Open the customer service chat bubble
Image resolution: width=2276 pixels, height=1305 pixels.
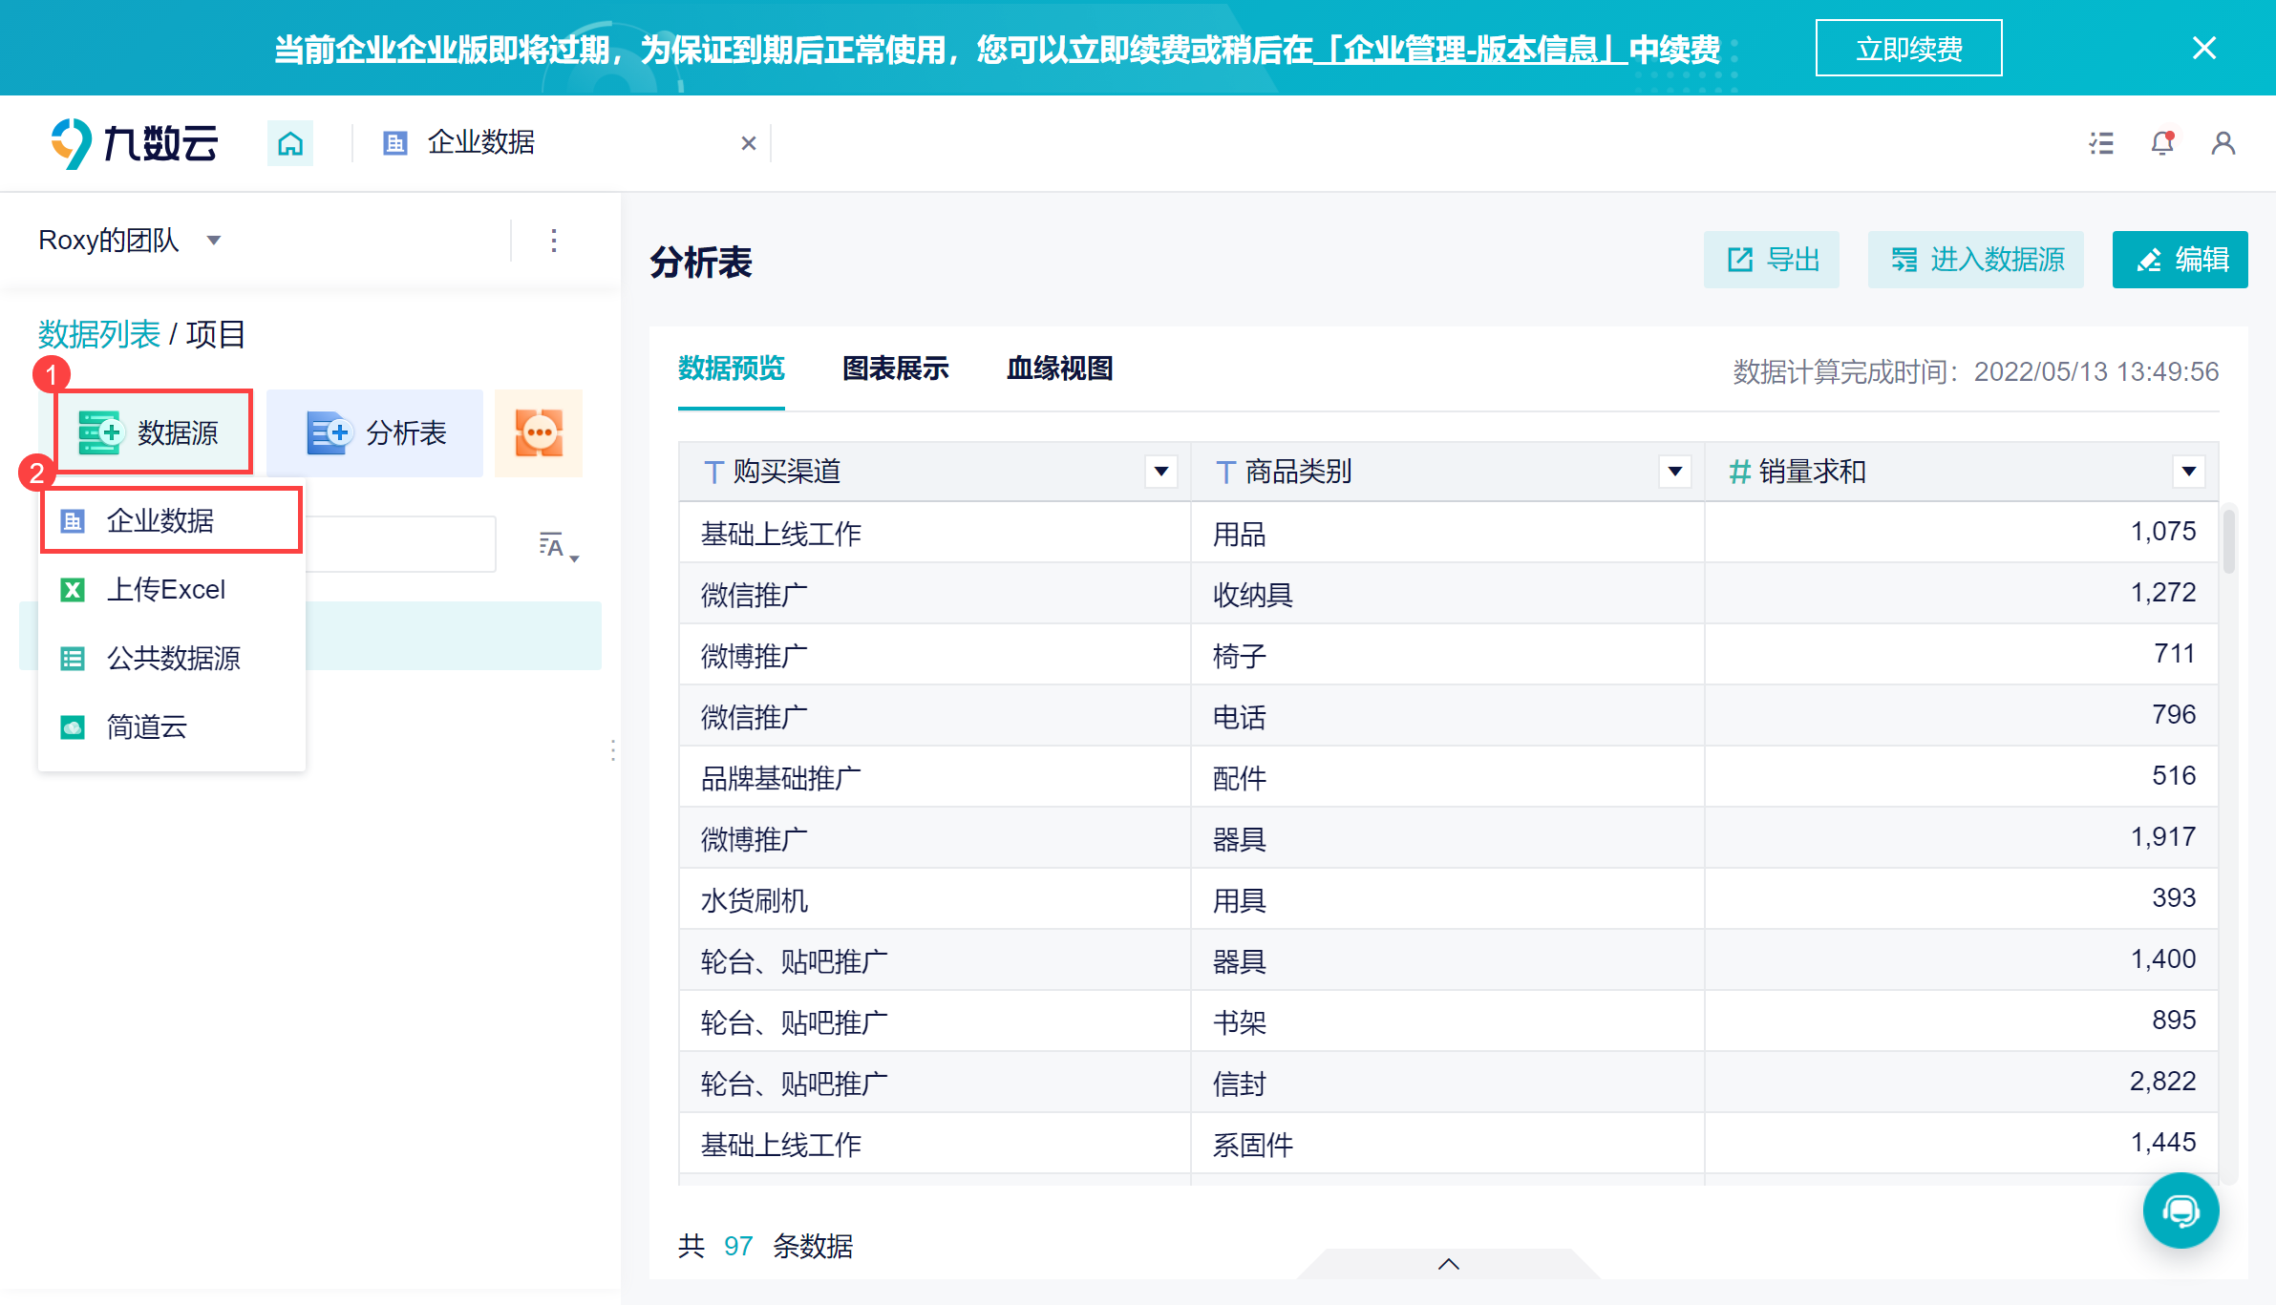click(x=2180, y=1210)
